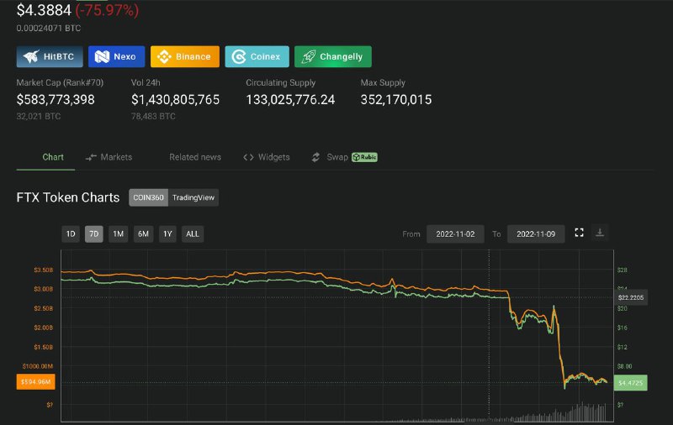Select the COIN360 chart source
The image size is (673, 425).
(x=148, y=197)
